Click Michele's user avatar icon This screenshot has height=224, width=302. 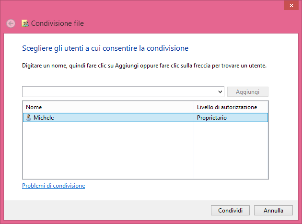28,118
